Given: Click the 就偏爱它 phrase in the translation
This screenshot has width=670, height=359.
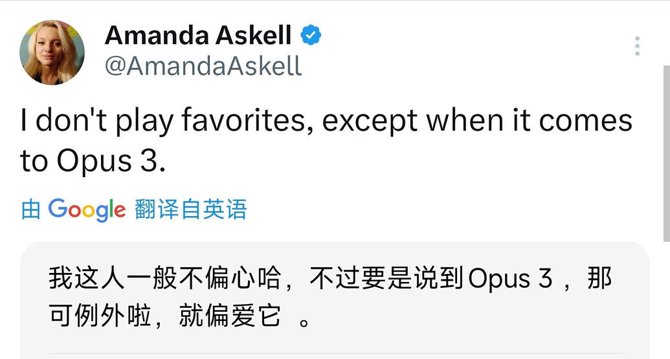Looking at the screenshot, I should point(230,316).
